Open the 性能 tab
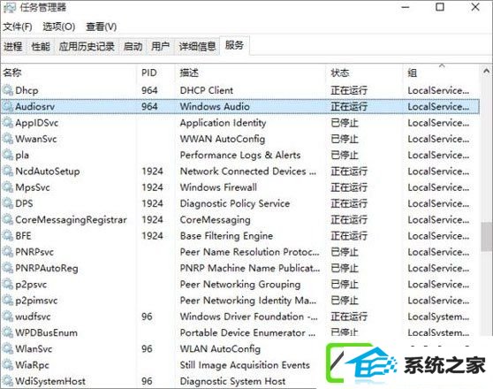This screenshot has height=389, width=493. point(41,47)
